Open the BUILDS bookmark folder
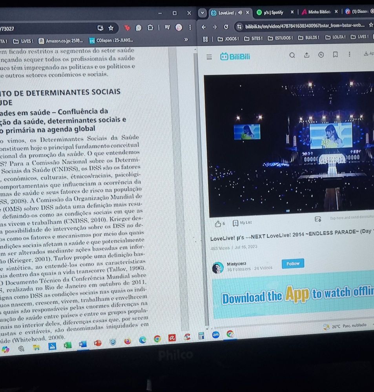 [309, 38]
